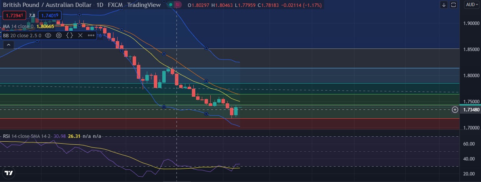
Task: Click the British Pound / Australian Dollar title
Action: pyautogui.click(x=48, y=5)
